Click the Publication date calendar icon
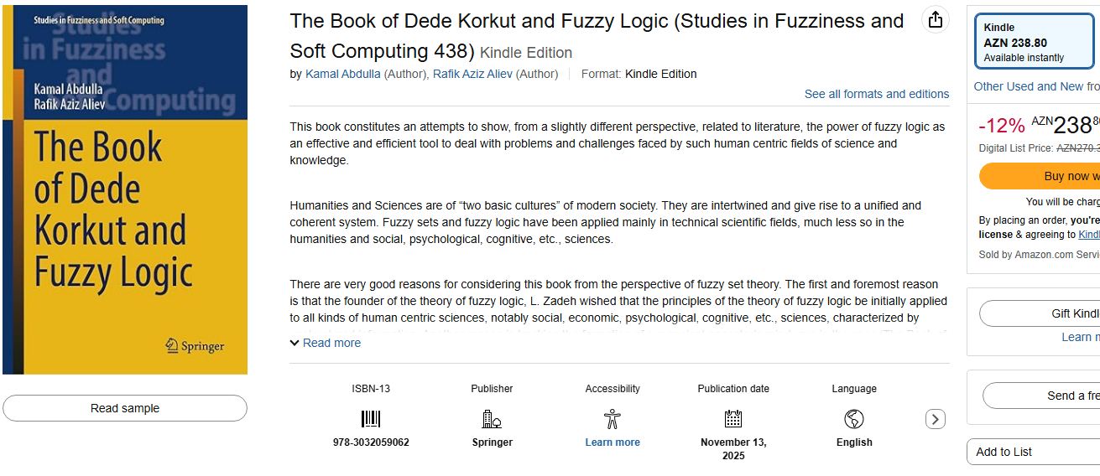Image resolution: width=1100 pixels, height=476 pixels. (x=733, y=419)
